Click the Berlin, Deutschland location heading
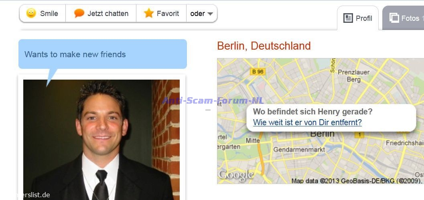This screenshot has width=424, height=200. pos(264,46)
